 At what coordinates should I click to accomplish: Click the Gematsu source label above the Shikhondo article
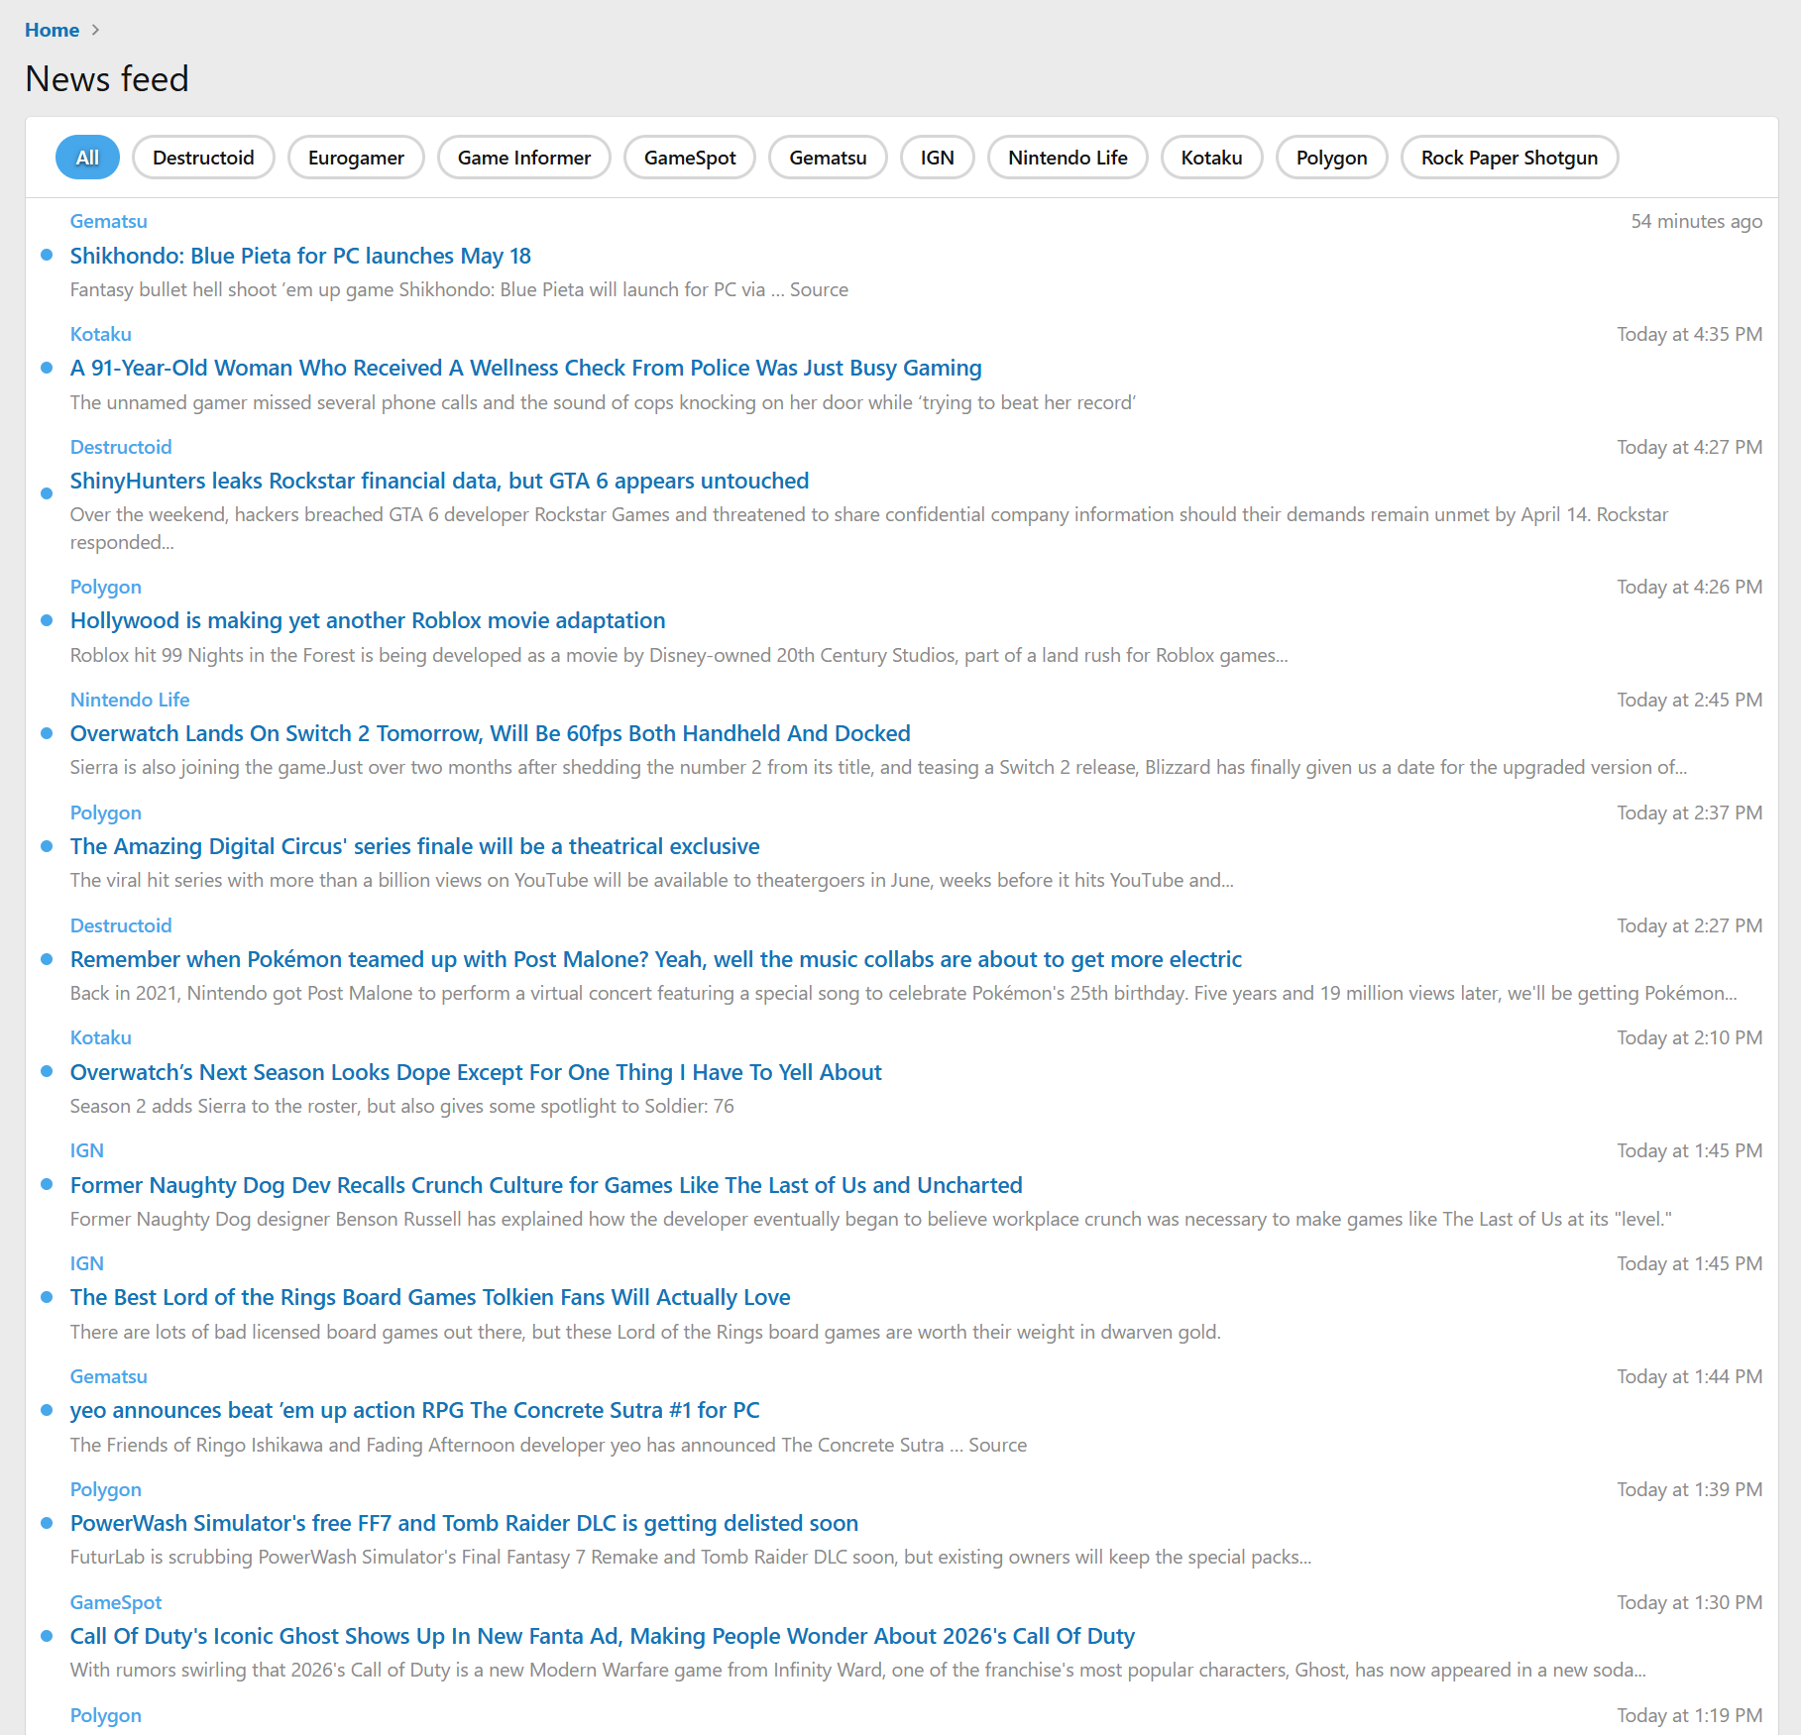pos(108,221)
